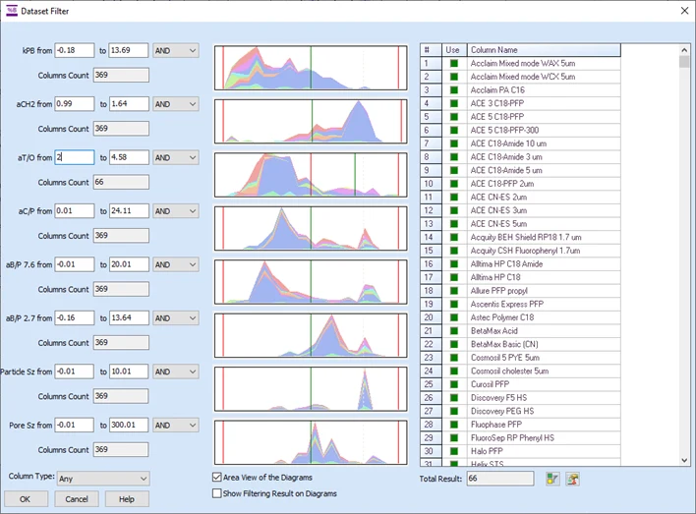Open the aC/P AND operator dropdown
Image resolution: width=696 pixels, height=514 pixels.
pyautogui.click(x=175, y=211)
